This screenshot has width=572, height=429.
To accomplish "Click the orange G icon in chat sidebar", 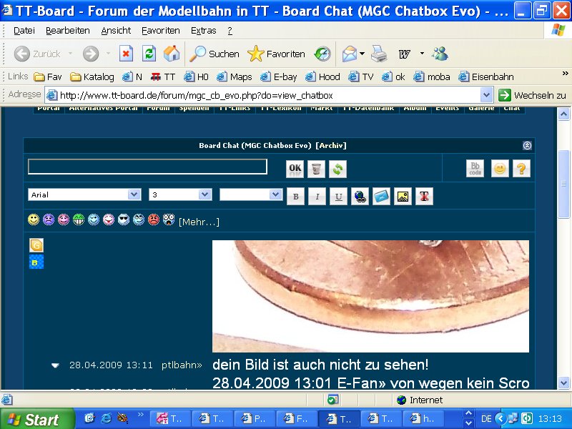I will (x=36, y=245).
